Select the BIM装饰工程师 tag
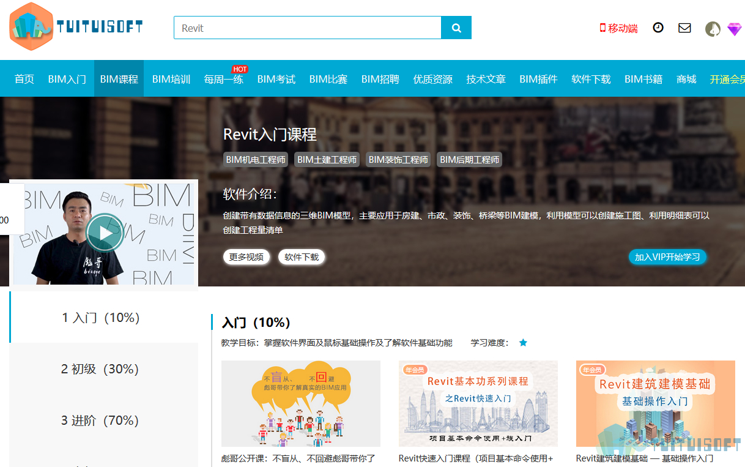The width and height of the screenshot is (745, 467). pos(398,160)
